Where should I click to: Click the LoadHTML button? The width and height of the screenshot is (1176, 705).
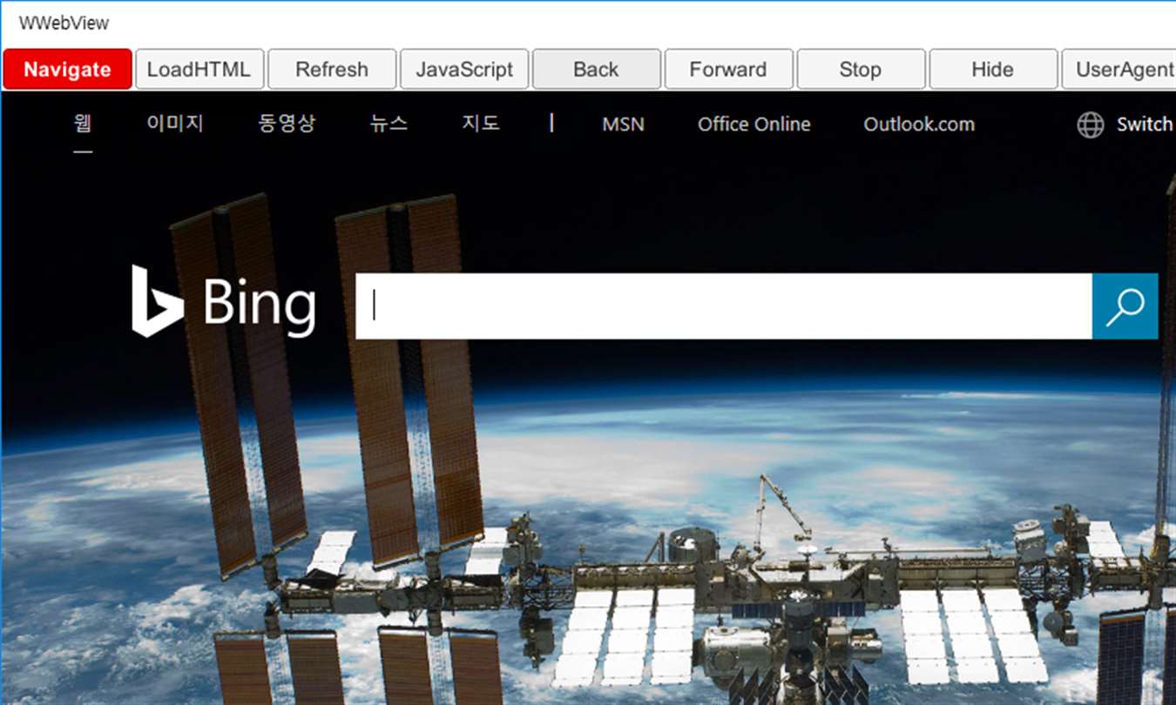click(199, 70)
